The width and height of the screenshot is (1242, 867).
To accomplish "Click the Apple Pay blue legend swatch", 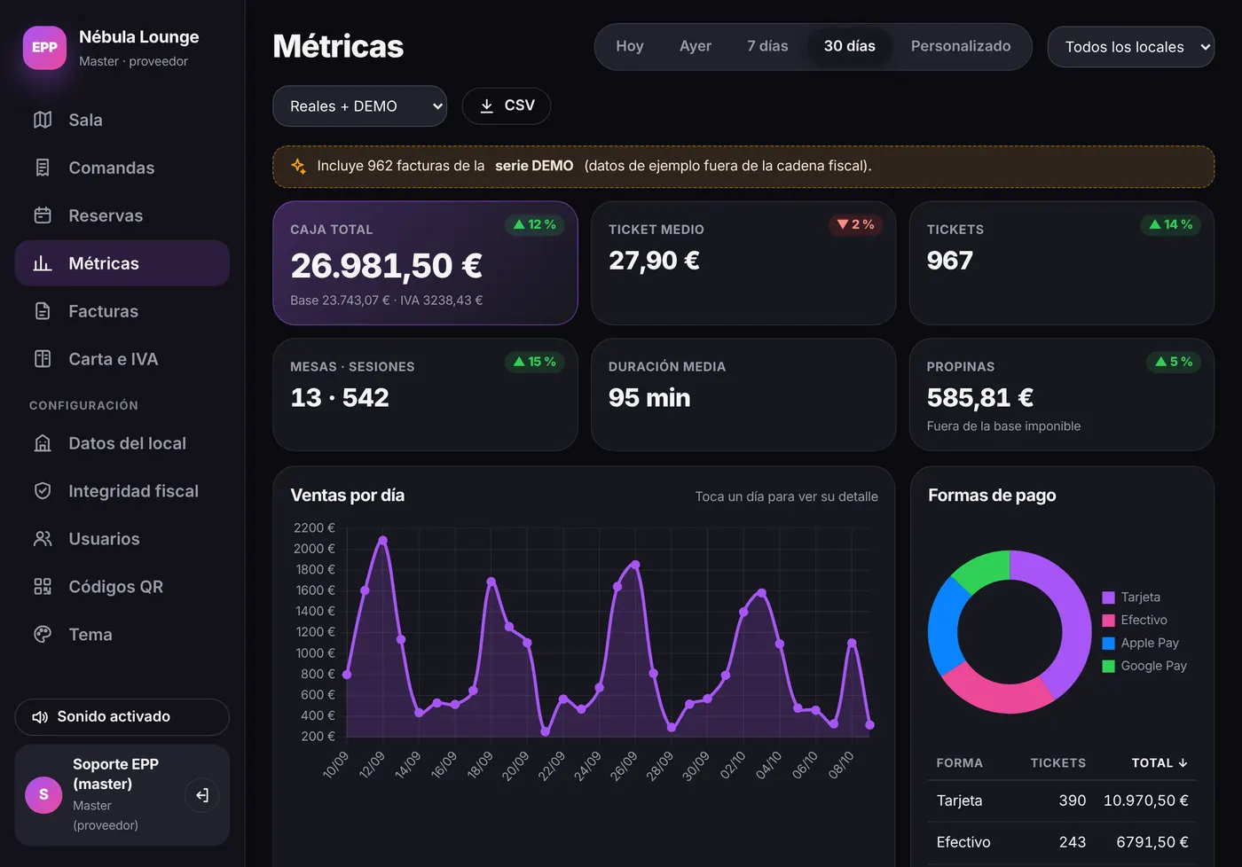I will 1108,644.
